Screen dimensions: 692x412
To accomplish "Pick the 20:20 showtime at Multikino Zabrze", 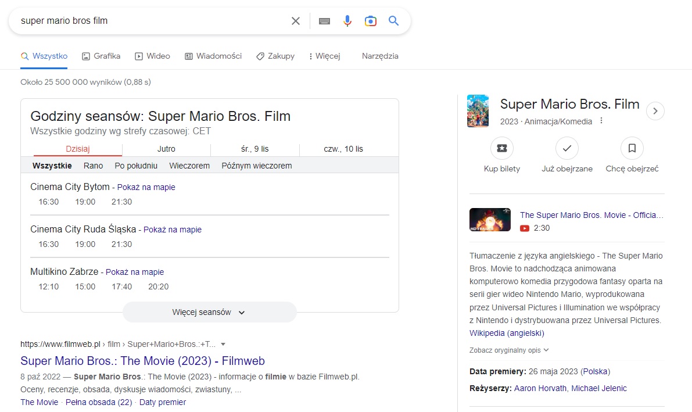I will point(159,286).
